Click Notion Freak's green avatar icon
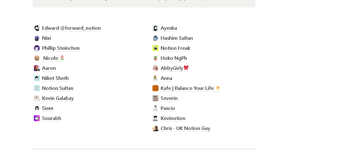 point(155,48)
